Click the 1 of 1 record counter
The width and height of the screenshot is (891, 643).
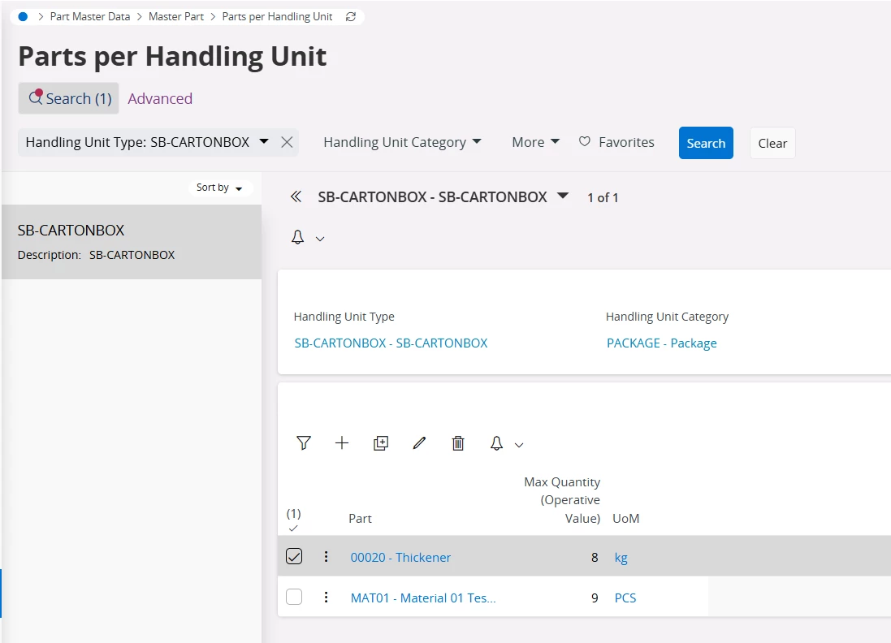click(x=603, y=197)
